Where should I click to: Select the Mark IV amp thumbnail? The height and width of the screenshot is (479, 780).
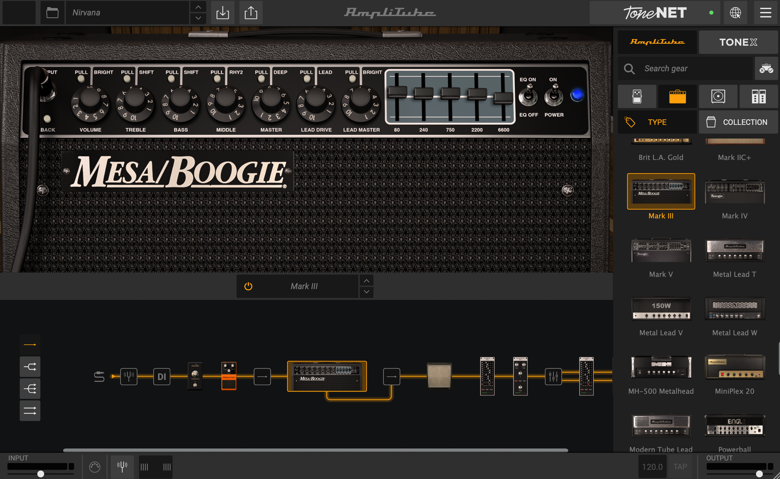pyautogui.click(x=734, y=192)
